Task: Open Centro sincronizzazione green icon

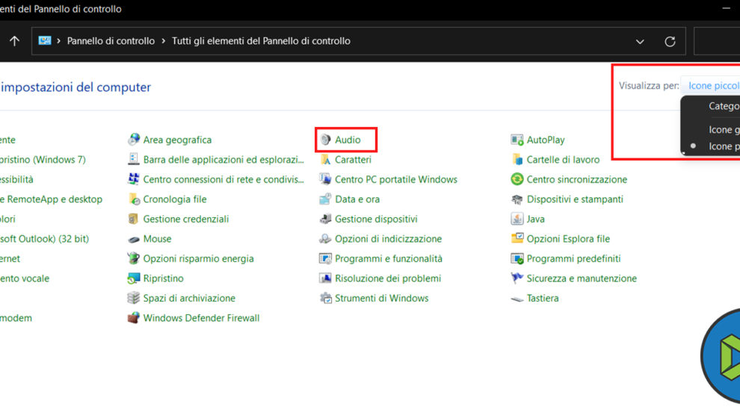Action: point(517,179)
